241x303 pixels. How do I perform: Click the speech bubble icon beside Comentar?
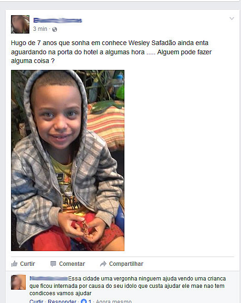[53, 264]
